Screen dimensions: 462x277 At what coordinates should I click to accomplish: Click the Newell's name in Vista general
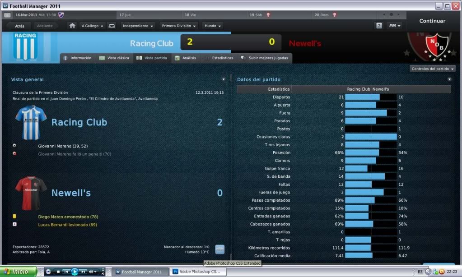point(71,193)
